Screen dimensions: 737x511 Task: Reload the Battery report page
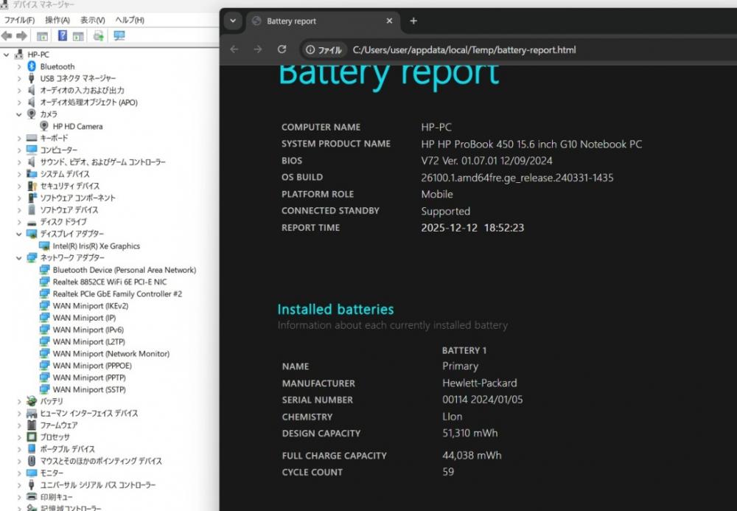pos(282,49)
